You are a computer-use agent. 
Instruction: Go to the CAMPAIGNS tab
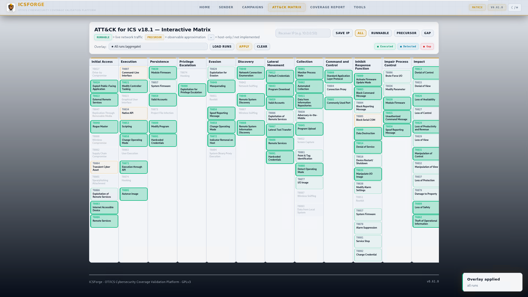[252, 7]
